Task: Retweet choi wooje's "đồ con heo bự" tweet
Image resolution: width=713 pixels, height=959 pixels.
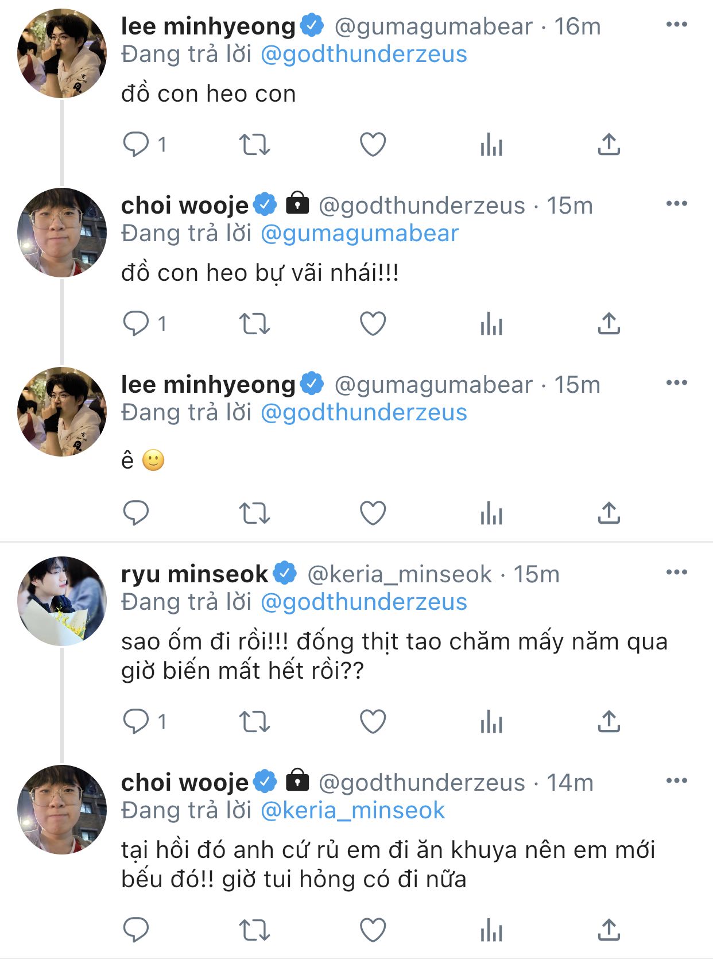Action: 254,324
